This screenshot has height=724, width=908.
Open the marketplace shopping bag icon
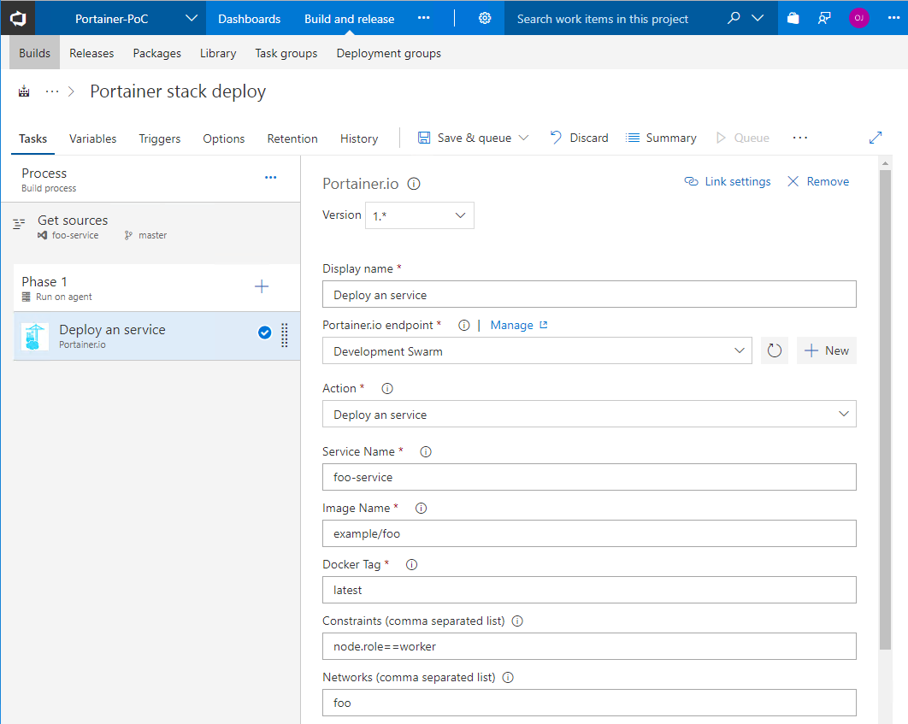coord(793,19)
